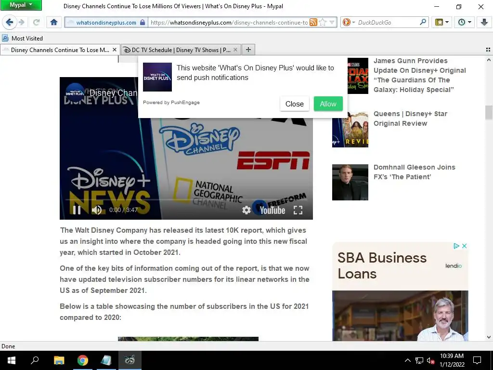Click the site identity padlock icon
The image size is (493, 370).
(x=143, y=22)
